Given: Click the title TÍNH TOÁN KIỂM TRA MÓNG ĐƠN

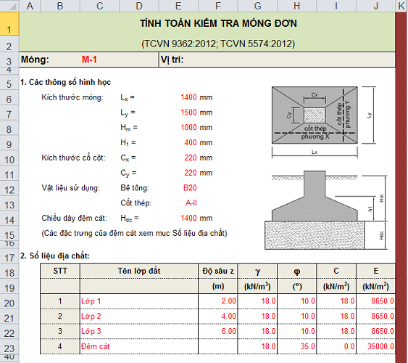Looking at the screenshot, I should [218, 23].
